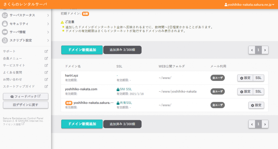Open the account dropdown yoshihiko-nakata.sakura.ne.jp
Image resolution: width=278 pixels, height=149 pixels.
coord(249,5)
